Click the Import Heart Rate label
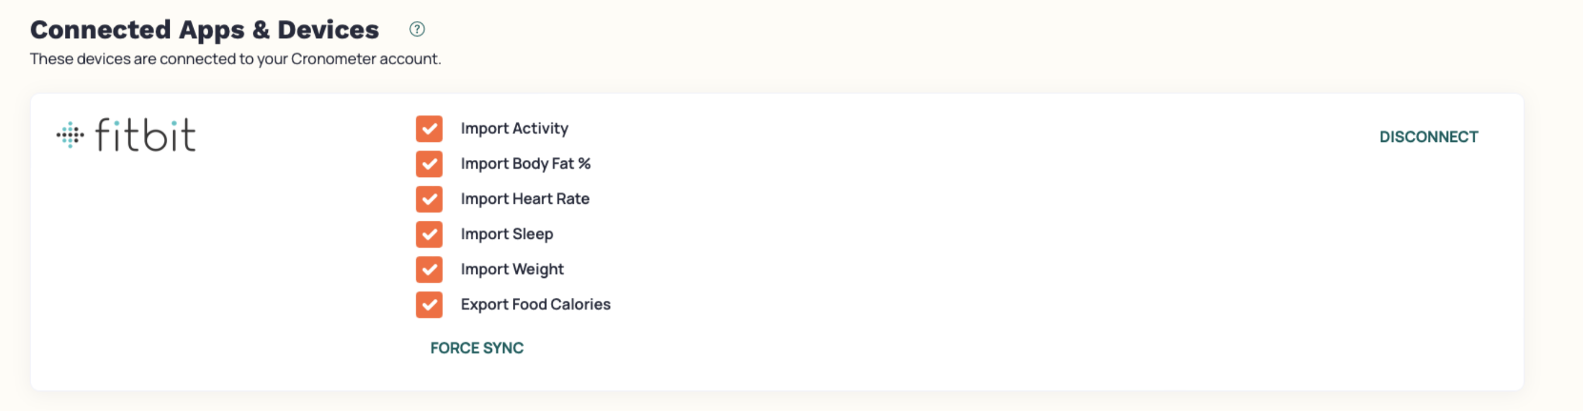 [x=525, y=199]
